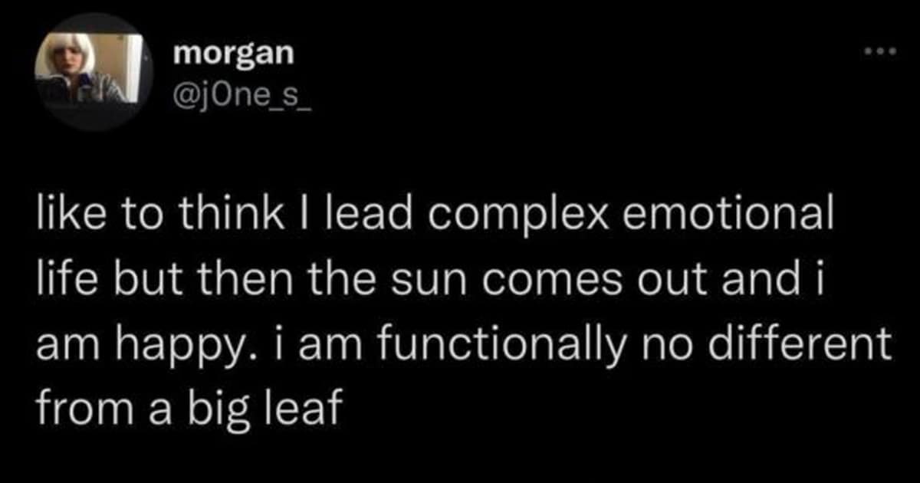
Task: Click morgan's profile picture avatar
Action: tap(89, 72)
